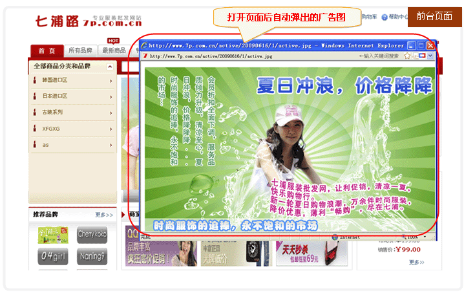
Task: Click the 推荐品牌 section heading
Action: (45, 215)
